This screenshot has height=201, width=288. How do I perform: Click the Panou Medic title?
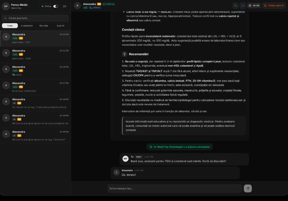click(20, 5)
